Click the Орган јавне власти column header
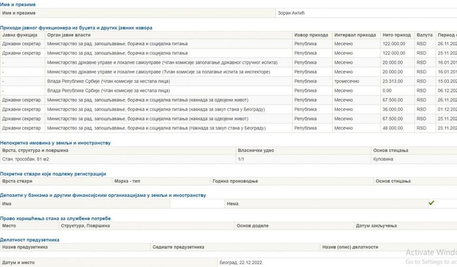The width and height of the screenshot is (457, 267). coord(69,35)
